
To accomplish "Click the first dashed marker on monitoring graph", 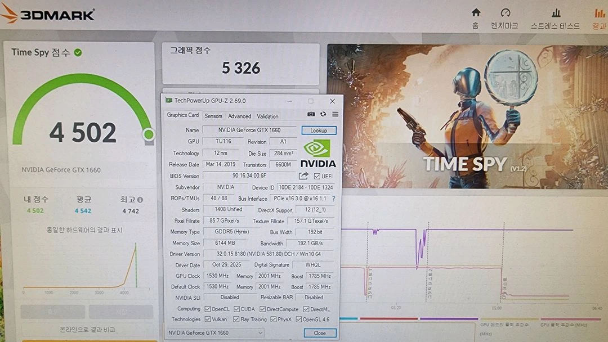I will 368,262.
